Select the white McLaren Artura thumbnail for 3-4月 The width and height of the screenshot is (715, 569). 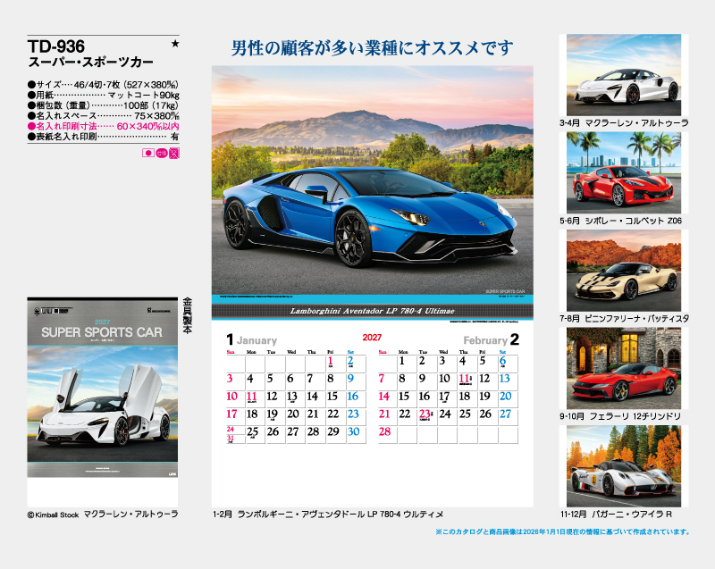(x=624, y=75)
